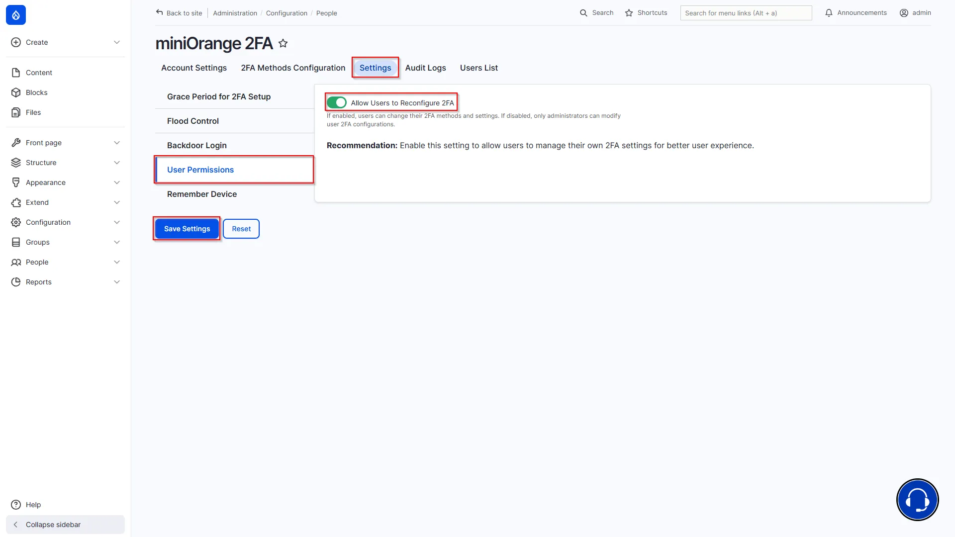Select Backdoor Login section
The height and width of the screenshot is (537, 955).
[235, 145]
